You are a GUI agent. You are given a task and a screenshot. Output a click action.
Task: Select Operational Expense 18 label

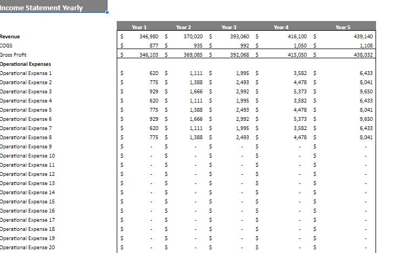27,229
